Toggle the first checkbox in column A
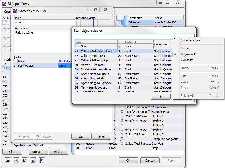Screen dimensions: 225x168 pyautogui.click(x=5, y=22)
